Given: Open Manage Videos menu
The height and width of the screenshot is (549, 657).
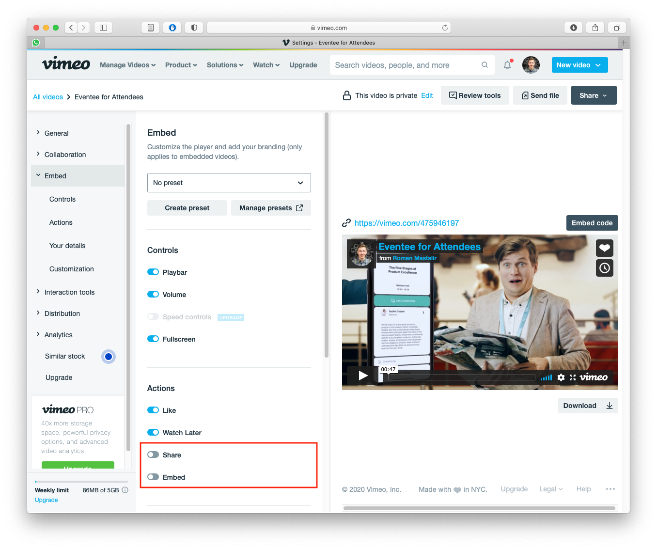Looking at the screenshot, I should point(128,65).
